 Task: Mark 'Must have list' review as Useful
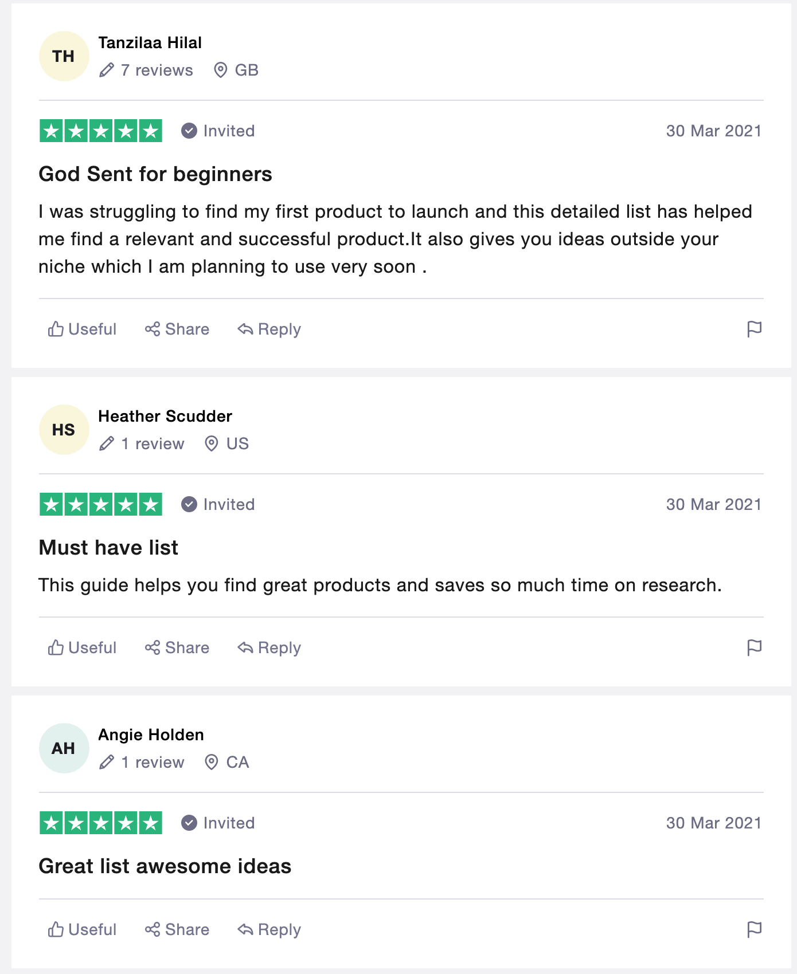click(x=83, y=647)
